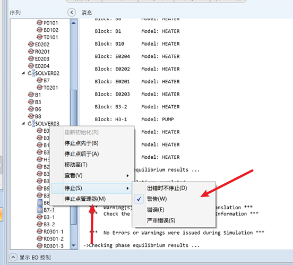Toggle the checked 警告(W) stop option
Viewport: 293px width, 265px height.
(x=157, y=199)
